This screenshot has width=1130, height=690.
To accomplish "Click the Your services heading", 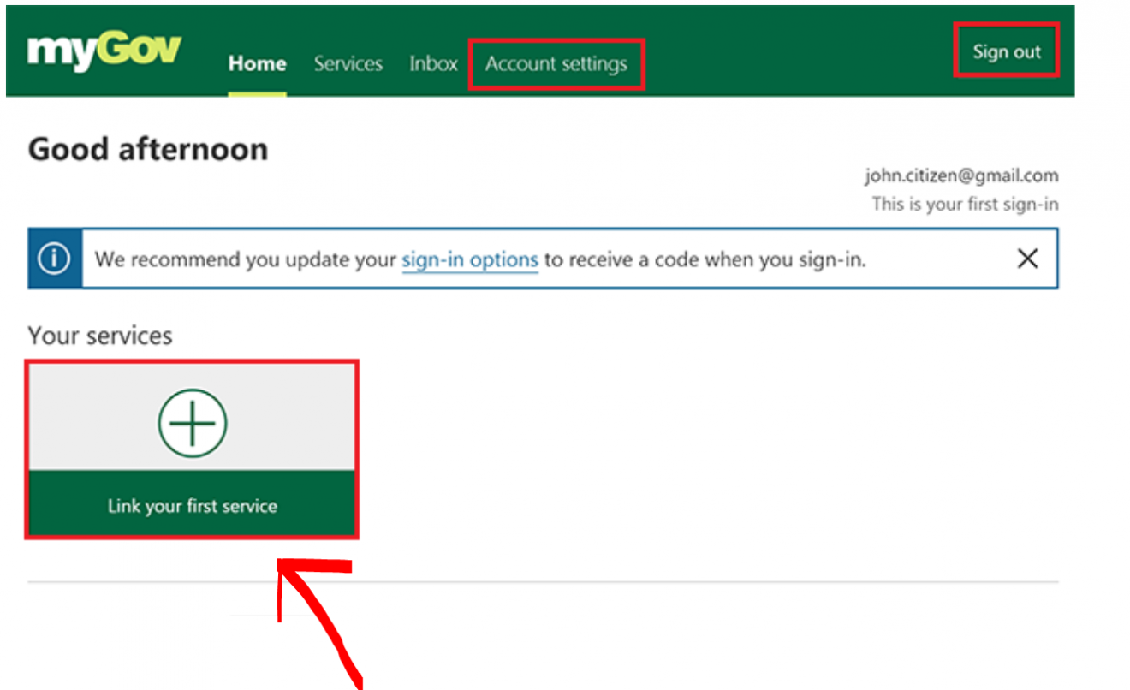I will 98,335.
